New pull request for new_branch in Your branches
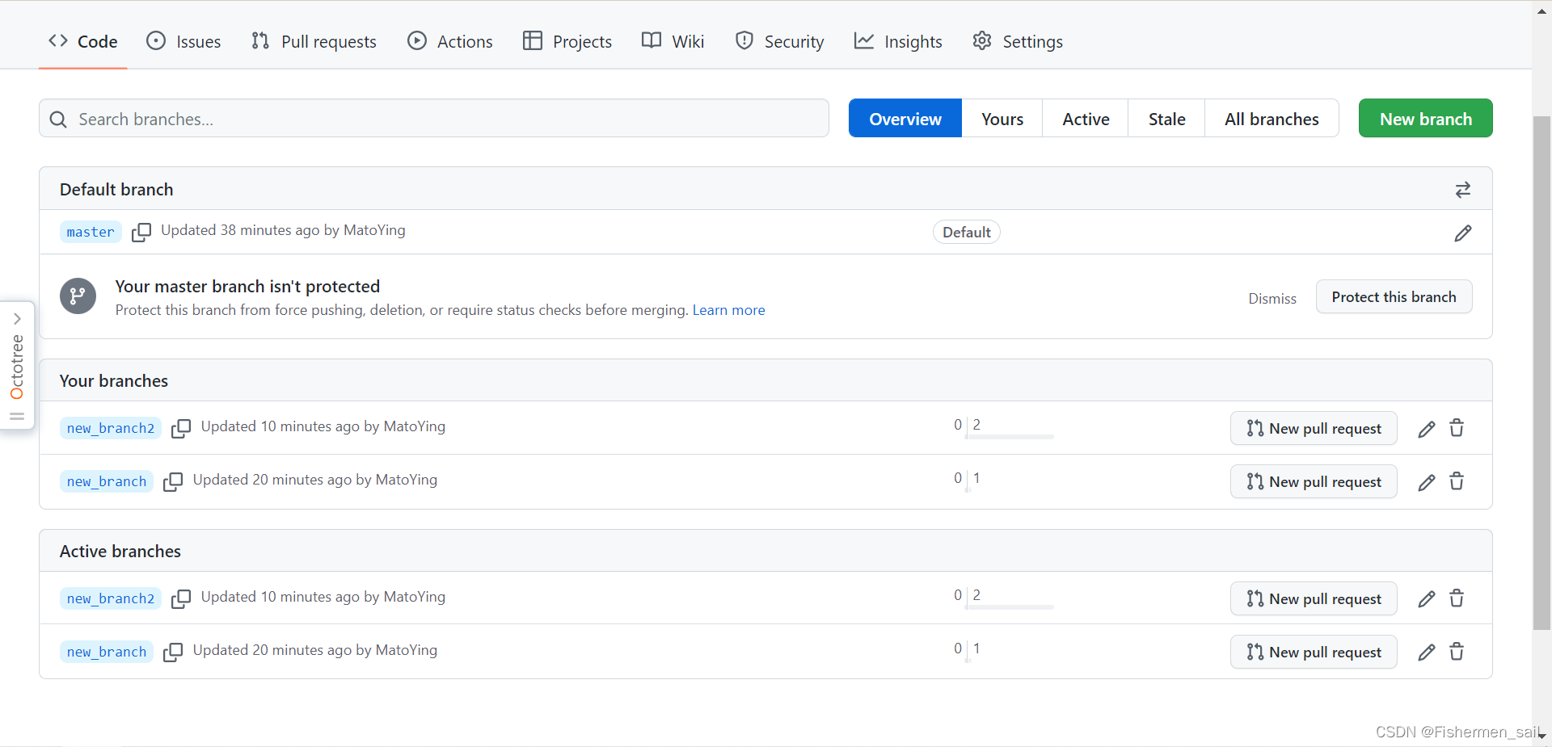The height and width of the screenshot is (747, 1552). (x=1314, y=481)
